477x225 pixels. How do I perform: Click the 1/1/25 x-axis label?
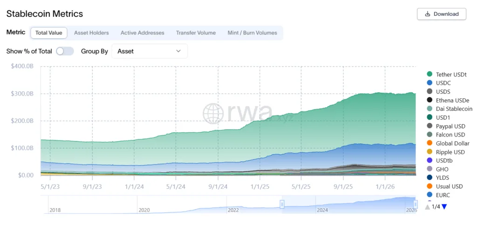259,187
